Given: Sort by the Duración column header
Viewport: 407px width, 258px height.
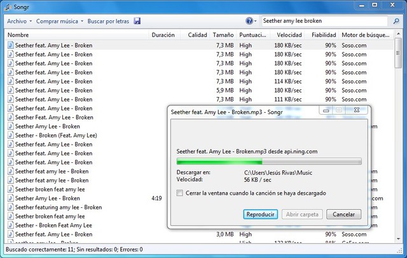Looking at the screenshot, I should pyautogui.click(x=163, y=35).
